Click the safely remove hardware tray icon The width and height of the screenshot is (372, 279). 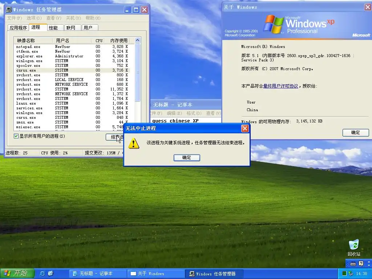coord(351,274)
